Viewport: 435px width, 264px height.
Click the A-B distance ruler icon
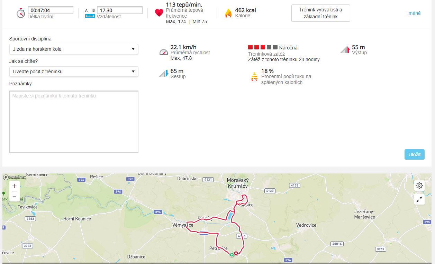coord(90,13)
